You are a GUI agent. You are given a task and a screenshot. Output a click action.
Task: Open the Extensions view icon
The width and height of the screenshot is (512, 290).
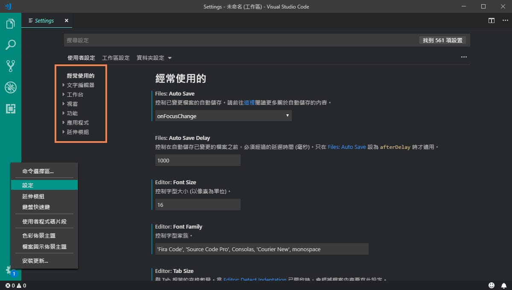(11, 109)
